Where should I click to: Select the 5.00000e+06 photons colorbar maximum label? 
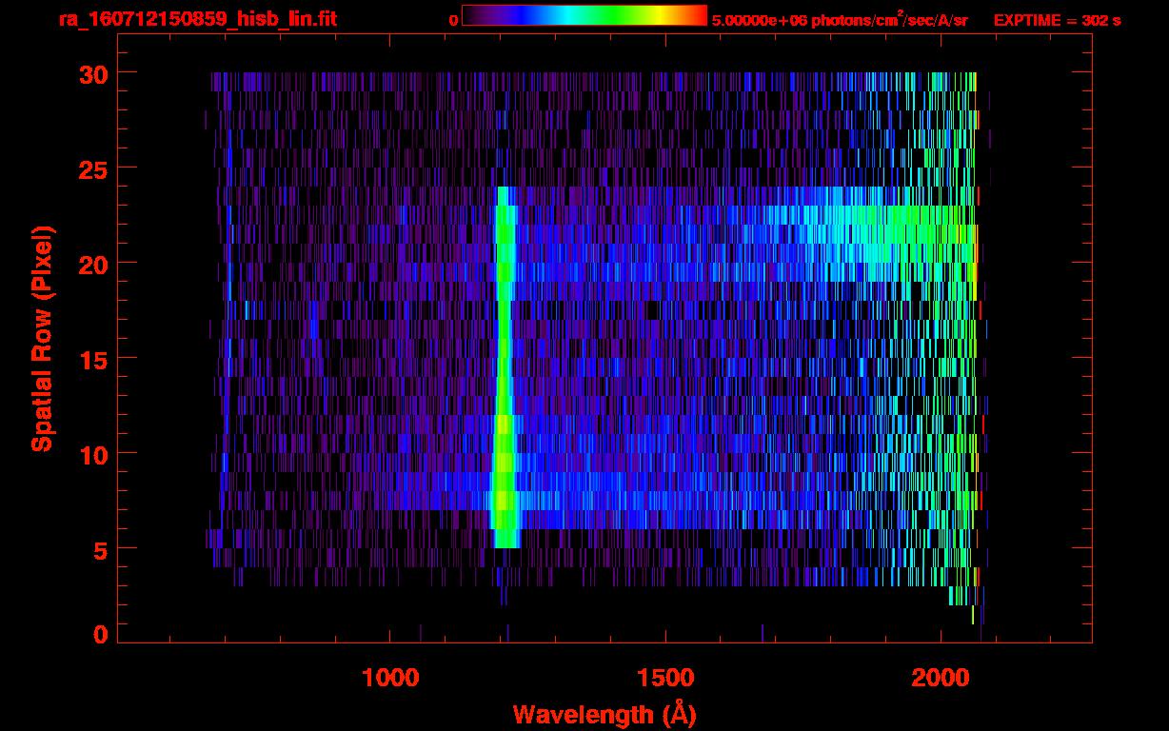(x=839, y=20)
